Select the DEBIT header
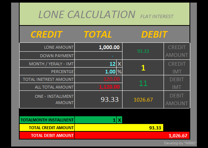 pyautogui.click(x=154, y=34)
